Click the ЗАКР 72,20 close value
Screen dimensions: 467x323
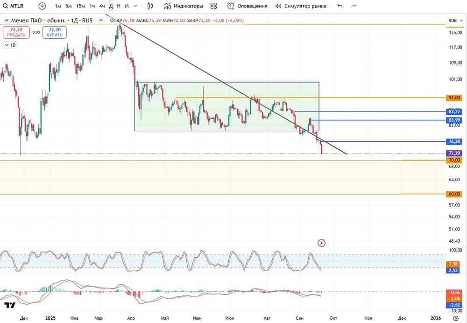click(x=198, y=21)
